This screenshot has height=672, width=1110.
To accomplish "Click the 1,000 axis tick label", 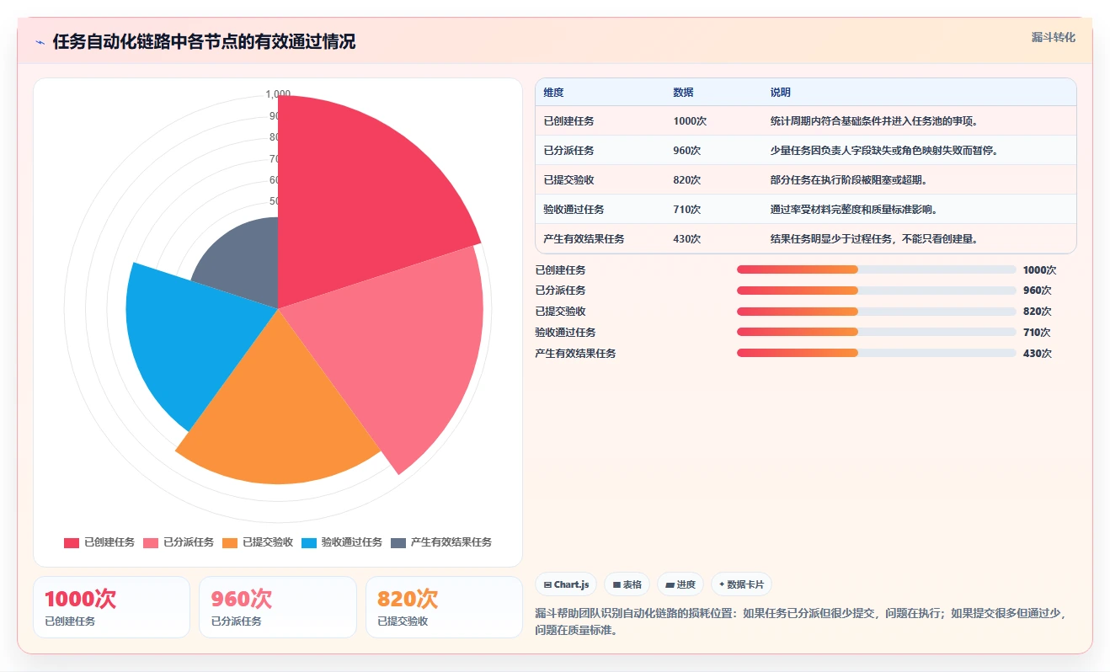I will (278, 94).
